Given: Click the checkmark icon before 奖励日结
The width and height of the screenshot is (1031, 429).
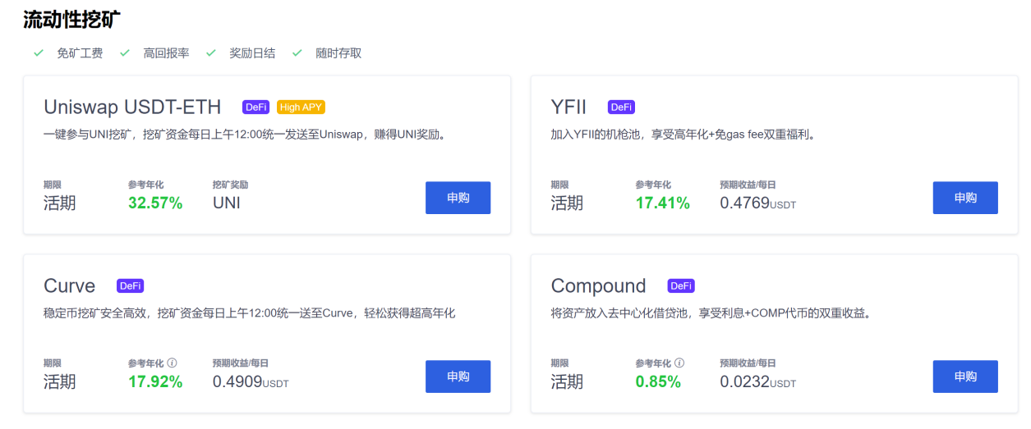Looking at the screenshot, I should click(210, 52).
